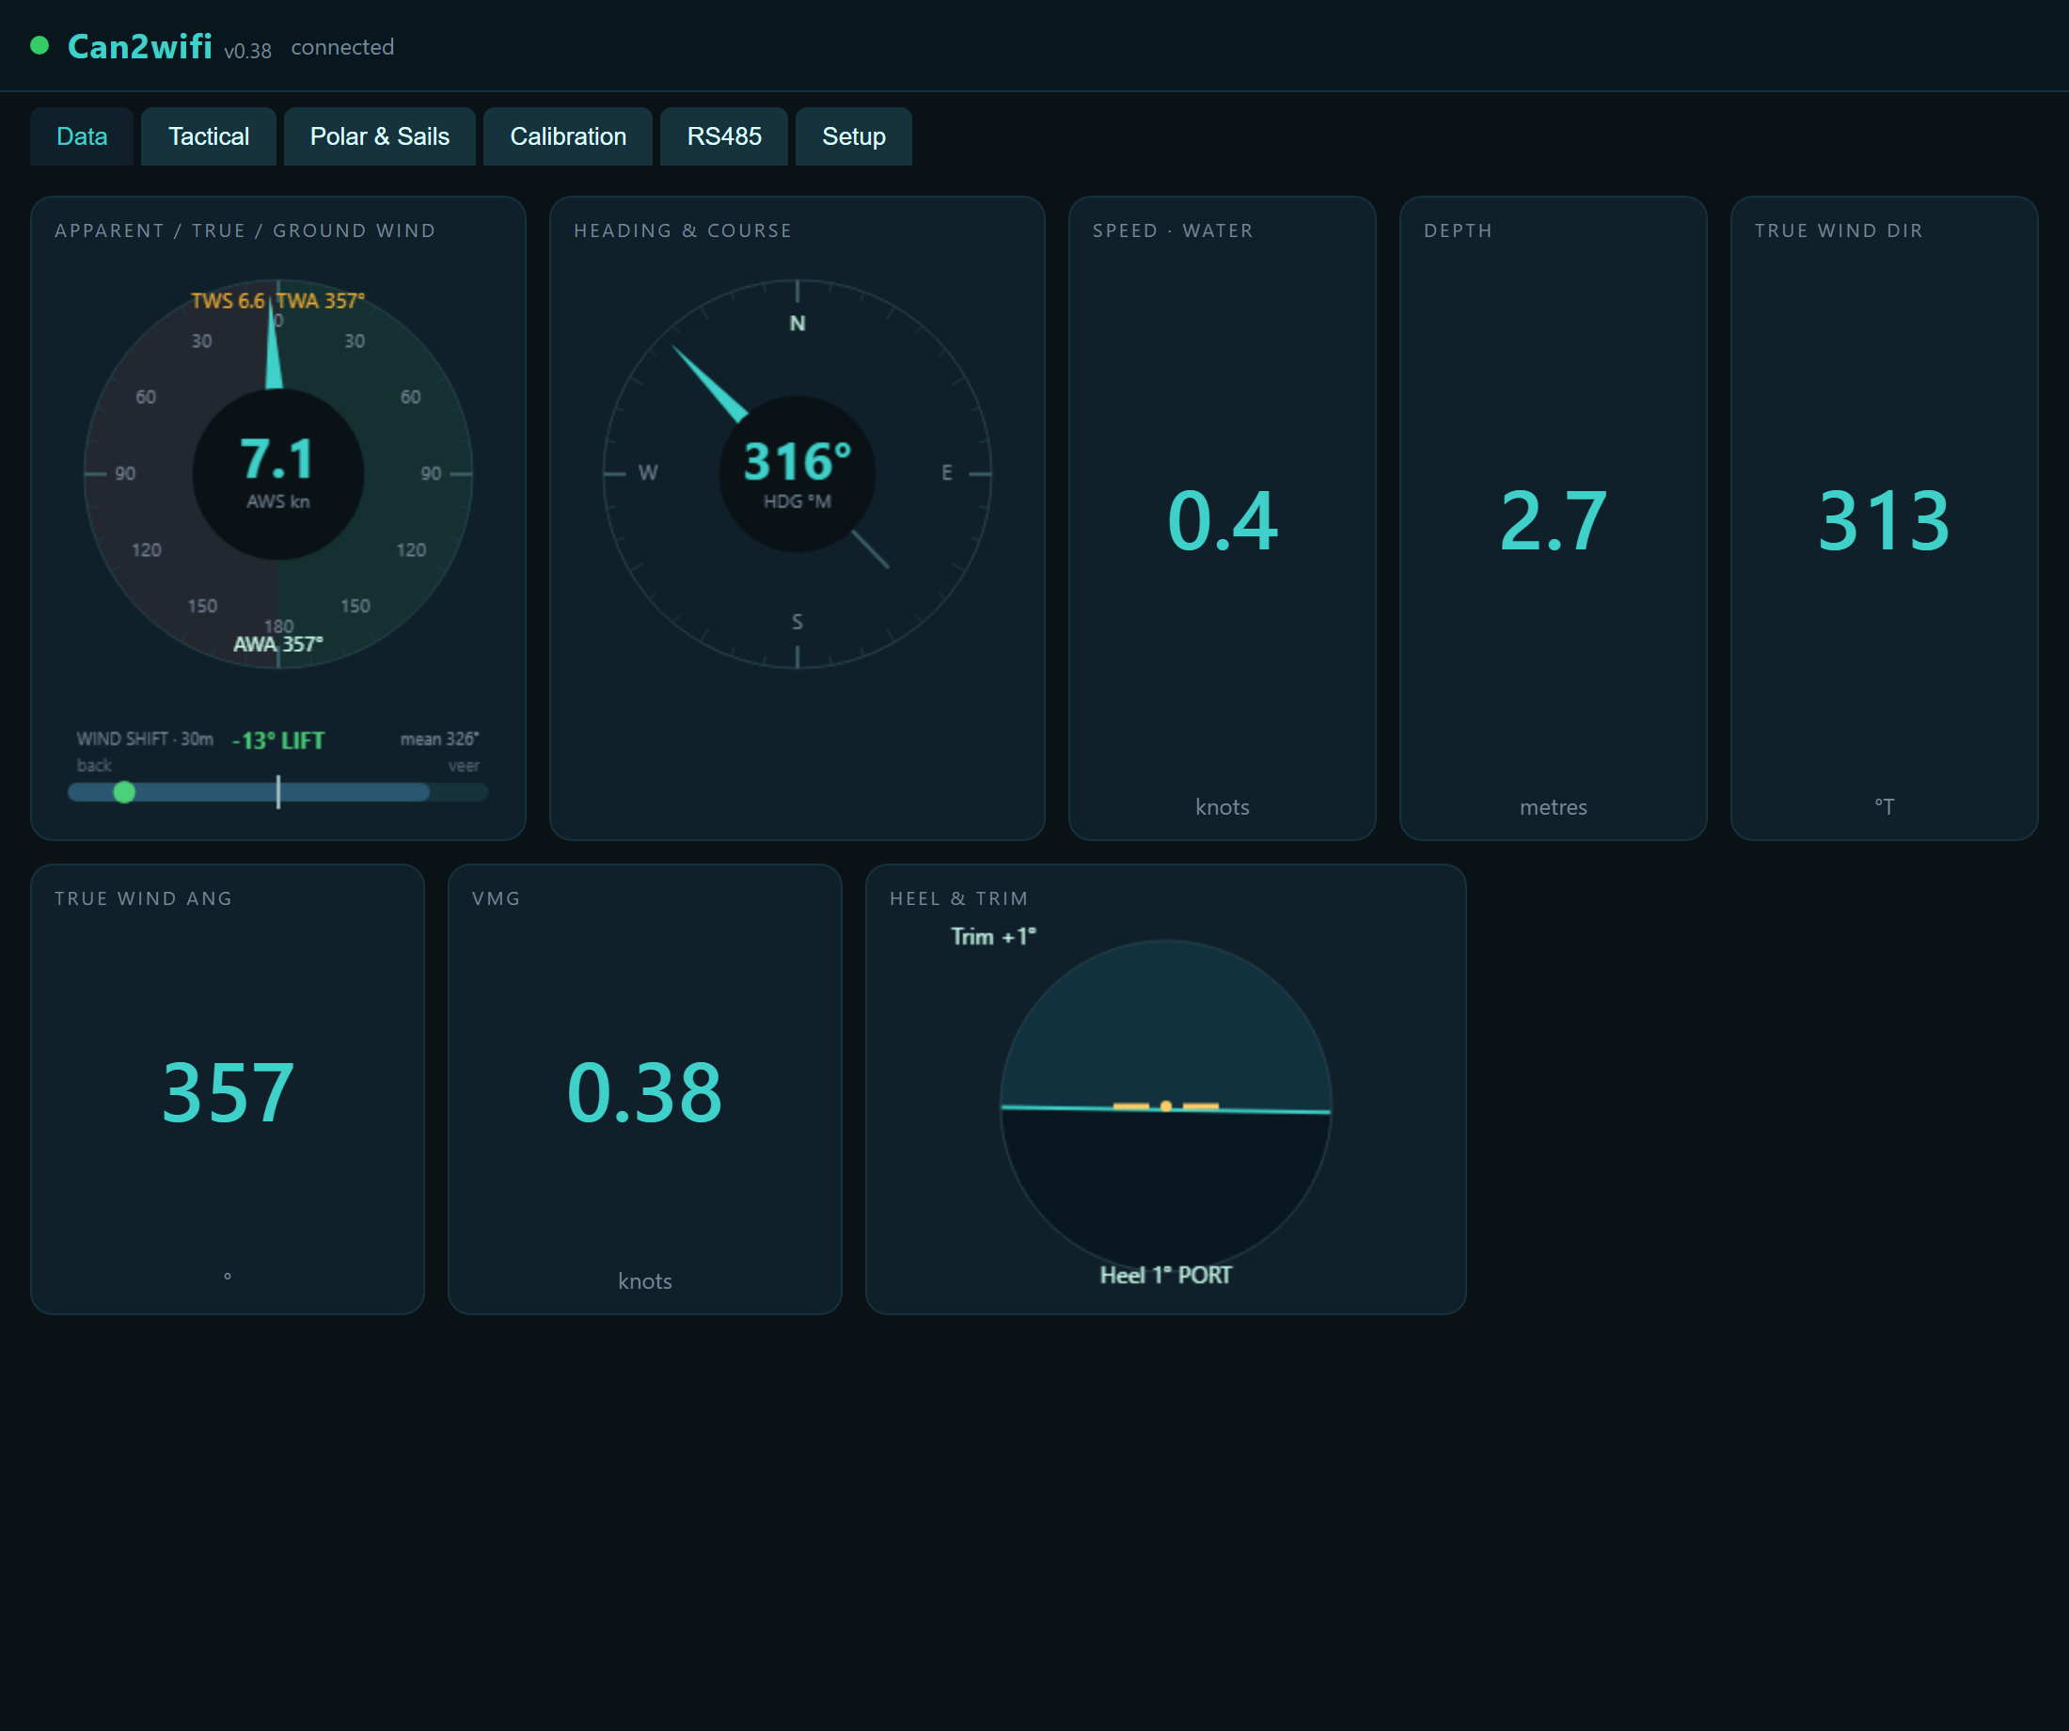This screenshot has width=2069, height=1731.
Task: Select the VMG 0.38 knots value
Action: [644, 1092]
